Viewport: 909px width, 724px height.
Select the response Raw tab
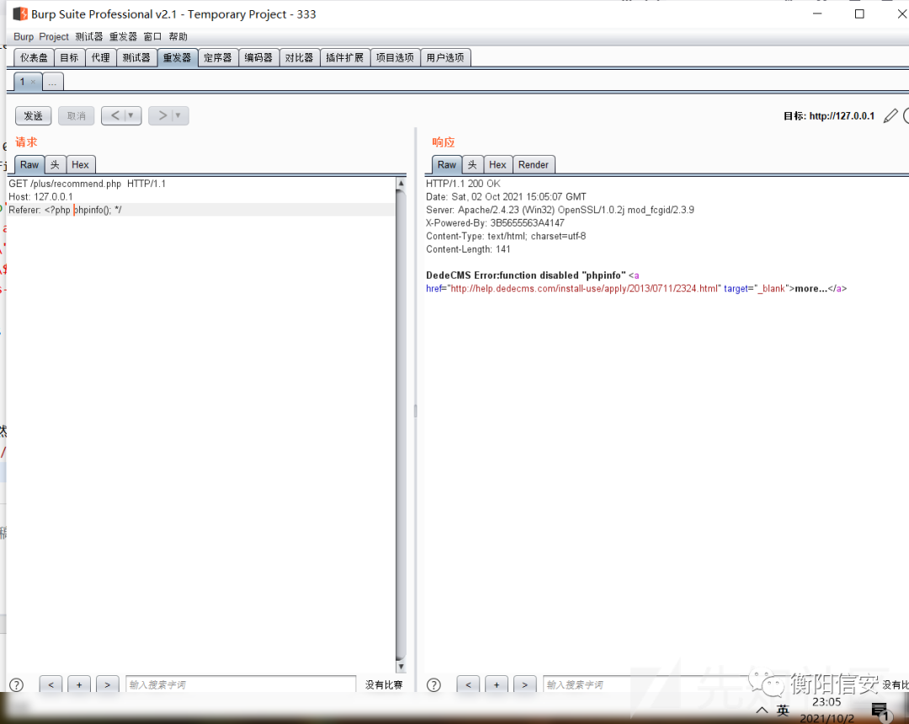tap(446, 165)
